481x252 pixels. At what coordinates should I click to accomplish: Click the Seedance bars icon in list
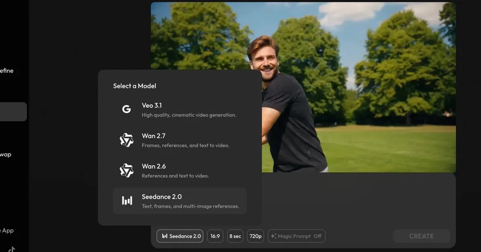[127, 201]
